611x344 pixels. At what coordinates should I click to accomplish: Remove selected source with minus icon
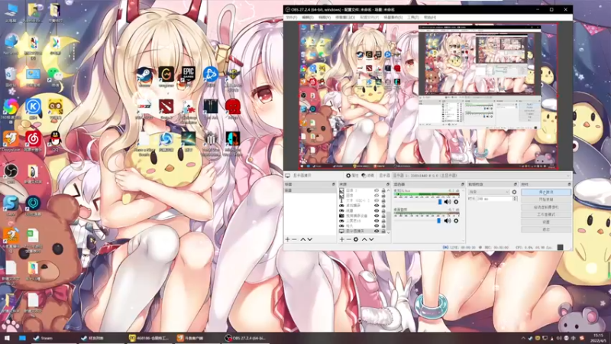pos(349,239)
